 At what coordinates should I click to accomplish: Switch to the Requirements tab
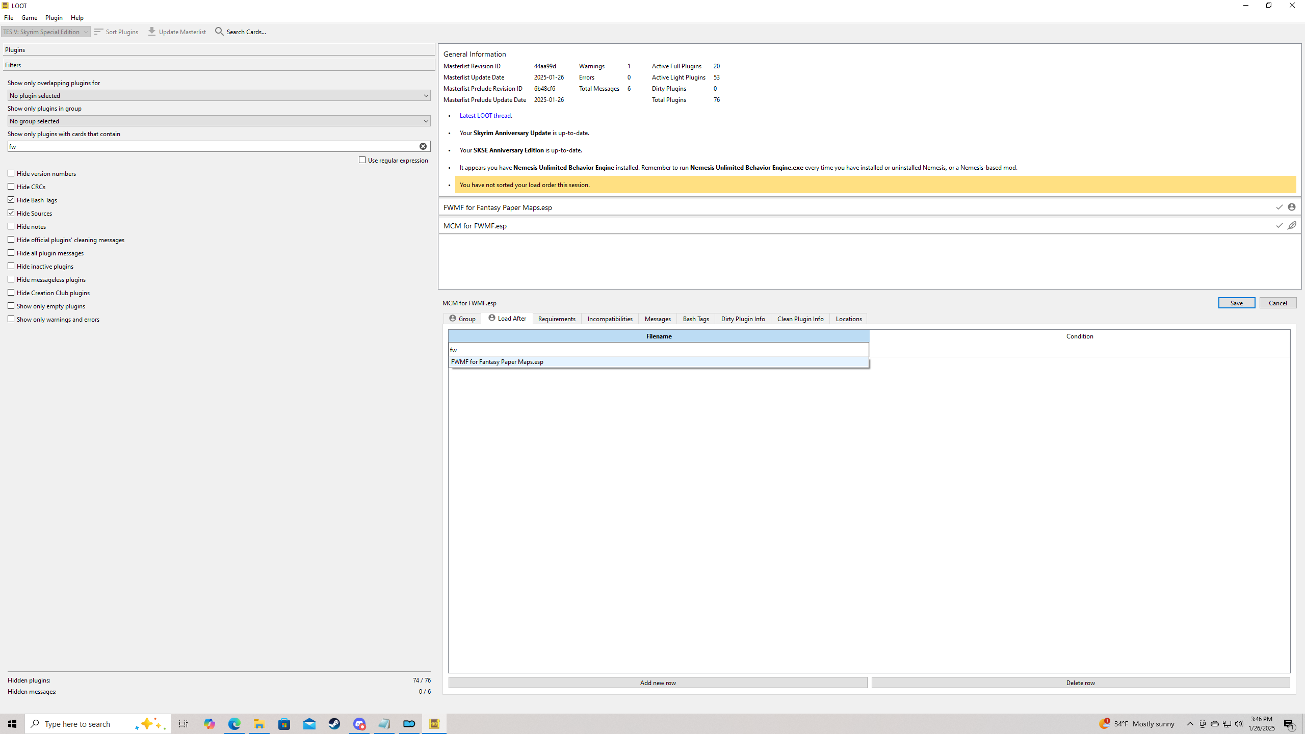pos(556,319)
